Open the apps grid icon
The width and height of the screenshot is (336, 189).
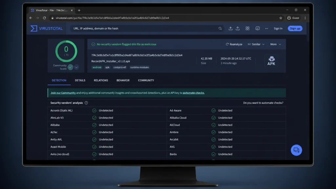pos(247,28)
